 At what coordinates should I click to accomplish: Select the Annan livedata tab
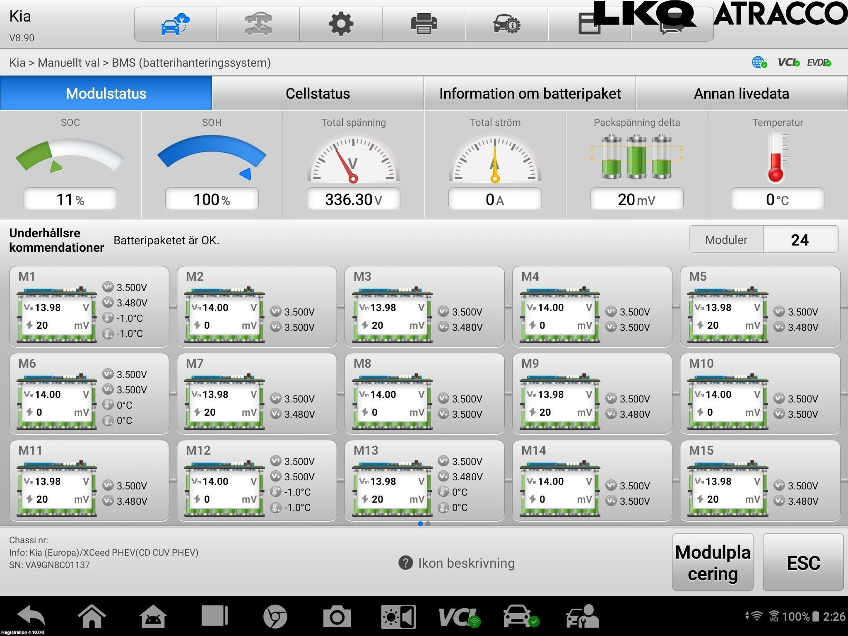point(741,94)
